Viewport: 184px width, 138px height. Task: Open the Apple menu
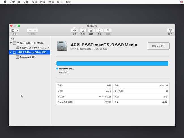pos(5,2)
